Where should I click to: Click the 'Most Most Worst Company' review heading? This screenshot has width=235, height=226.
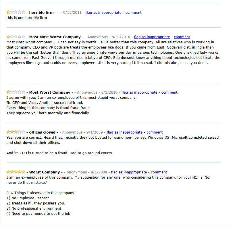pos(55,37)
